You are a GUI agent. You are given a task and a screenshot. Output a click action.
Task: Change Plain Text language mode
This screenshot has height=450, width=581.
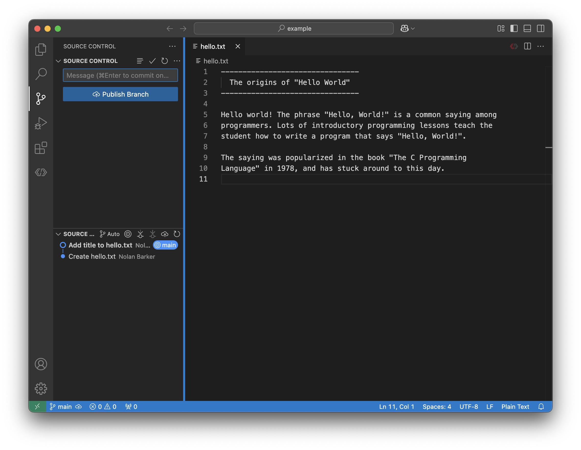515,406
